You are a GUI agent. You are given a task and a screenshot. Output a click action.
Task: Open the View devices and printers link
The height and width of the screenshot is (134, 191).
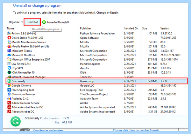click(x=48, y=130)
